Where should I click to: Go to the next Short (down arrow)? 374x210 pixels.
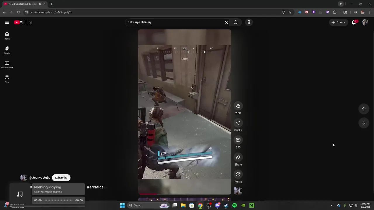pyautogui.click(x=364, y=123)
